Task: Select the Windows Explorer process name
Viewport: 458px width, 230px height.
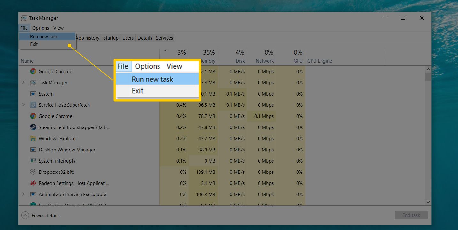Action: [58, 138]
